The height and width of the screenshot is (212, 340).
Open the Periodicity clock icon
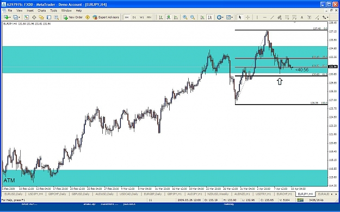pos(219,17)
